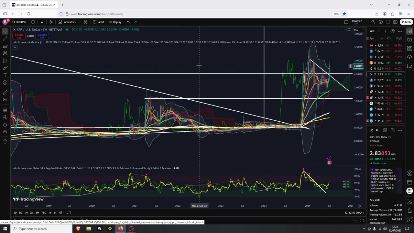
Task: Select the brush drawing tool
Action: 5,68
